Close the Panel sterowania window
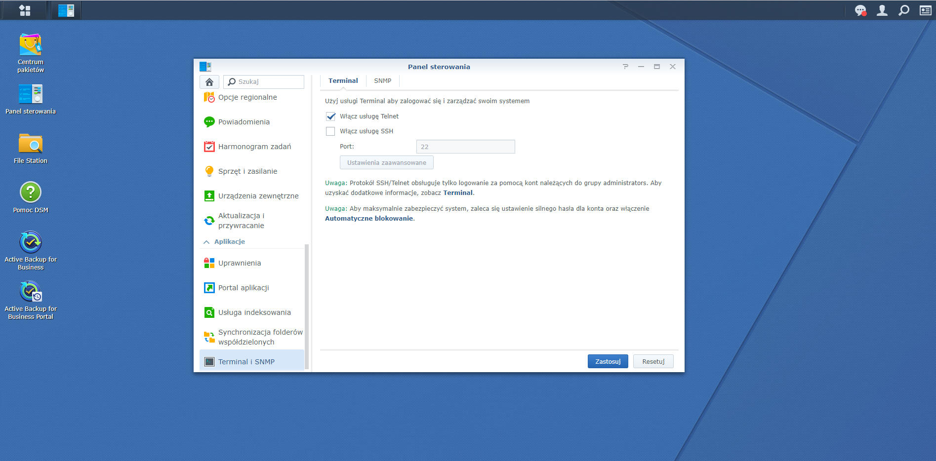The image size is (936, 461). tap(673, 67)
